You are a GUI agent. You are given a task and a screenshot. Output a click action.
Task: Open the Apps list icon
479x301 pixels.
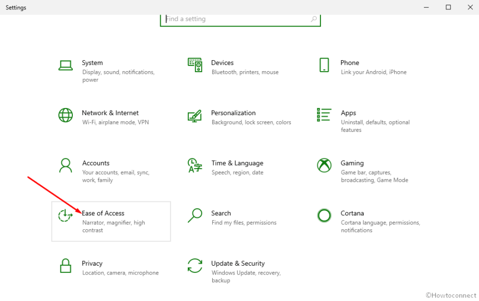(324, 115)
